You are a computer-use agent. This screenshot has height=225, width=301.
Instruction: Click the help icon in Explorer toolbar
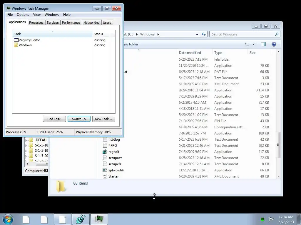pyautogui.click(x=274, y=44)
